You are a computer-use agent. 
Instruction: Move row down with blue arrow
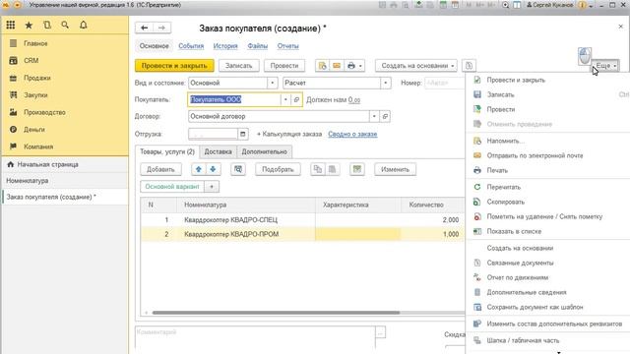[x=213, y=169]
